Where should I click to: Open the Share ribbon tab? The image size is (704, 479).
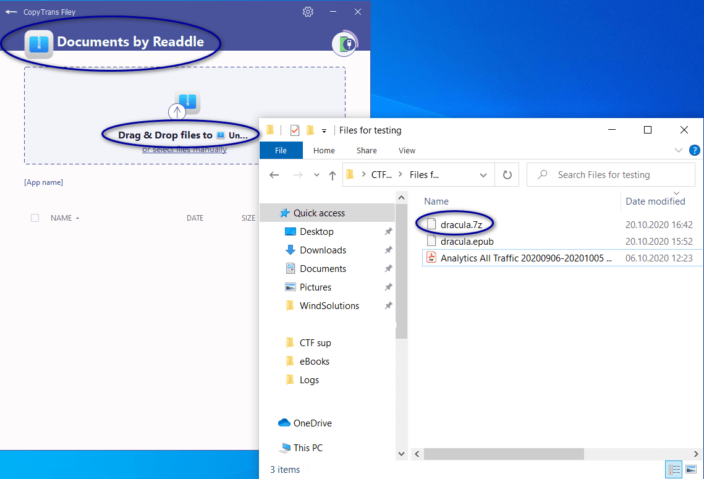tap(367, 150)
